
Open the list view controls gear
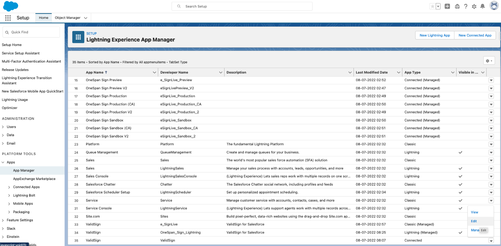point(489,61)
